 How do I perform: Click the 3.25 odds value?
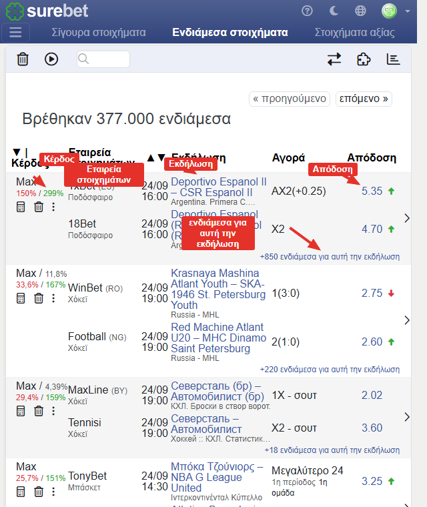[372, 481]
